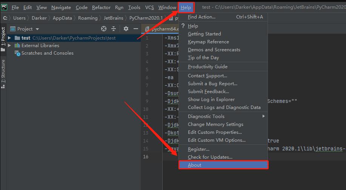Click PyCharm2020.1 breadcrumb

[x=146, y=18]
